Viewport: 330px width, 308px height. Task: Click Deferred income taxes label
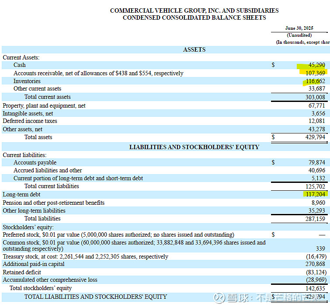coord(30,121)
